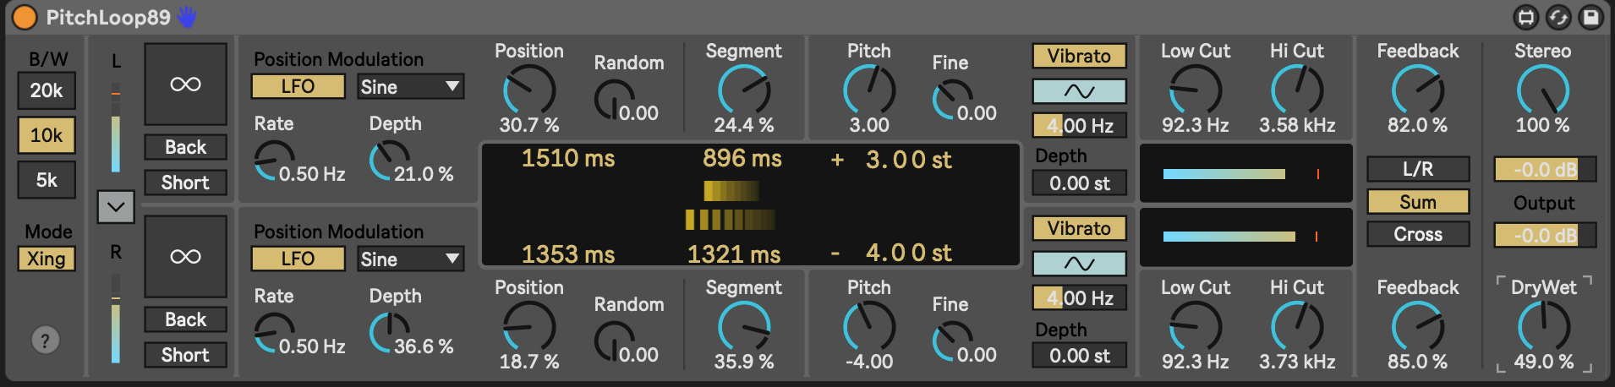Toggle the PitchLoop89 device activator
The height and width of the screenshot is (387, 1615).
(25, 17)
